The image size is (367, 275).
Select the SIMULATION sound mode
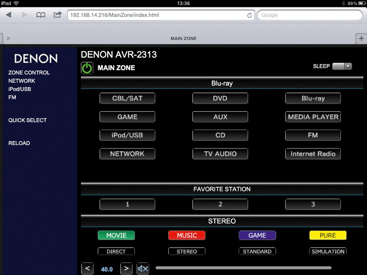328,251
